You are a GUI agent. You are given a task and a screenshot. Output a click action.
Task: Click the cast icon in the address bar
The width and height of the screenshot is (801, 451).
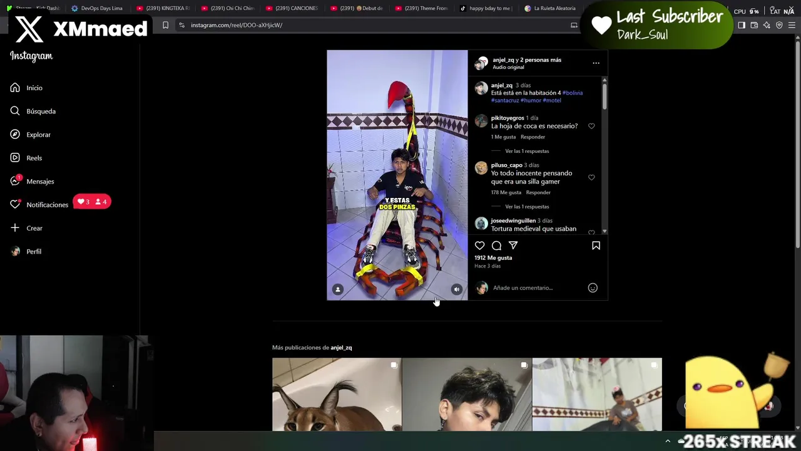pyautogui.click(x=574, y=25)
